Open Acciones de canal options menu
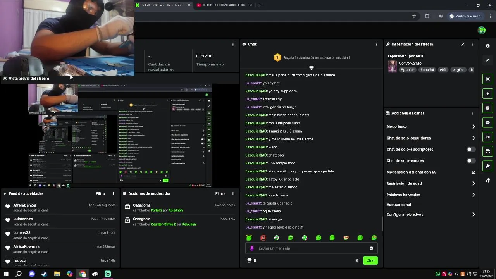Viewport: 496px width, 279px height. pos(472,113)
